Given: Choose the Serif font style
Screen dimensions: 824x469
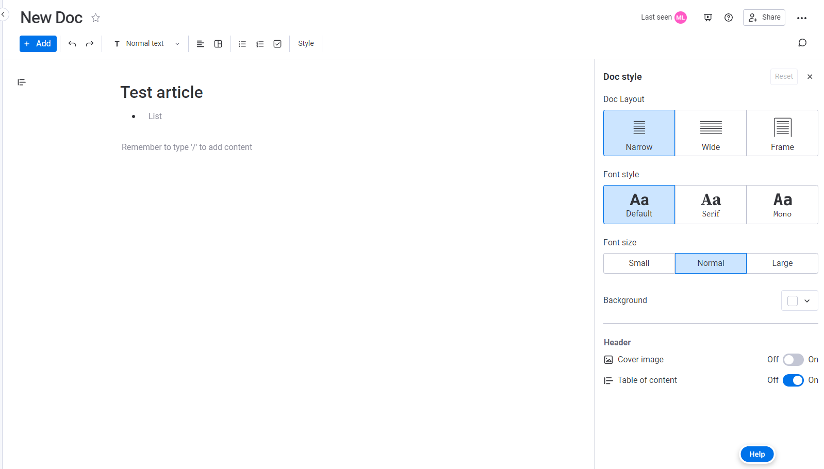Looking at the screenshot, I should point(711,205).
